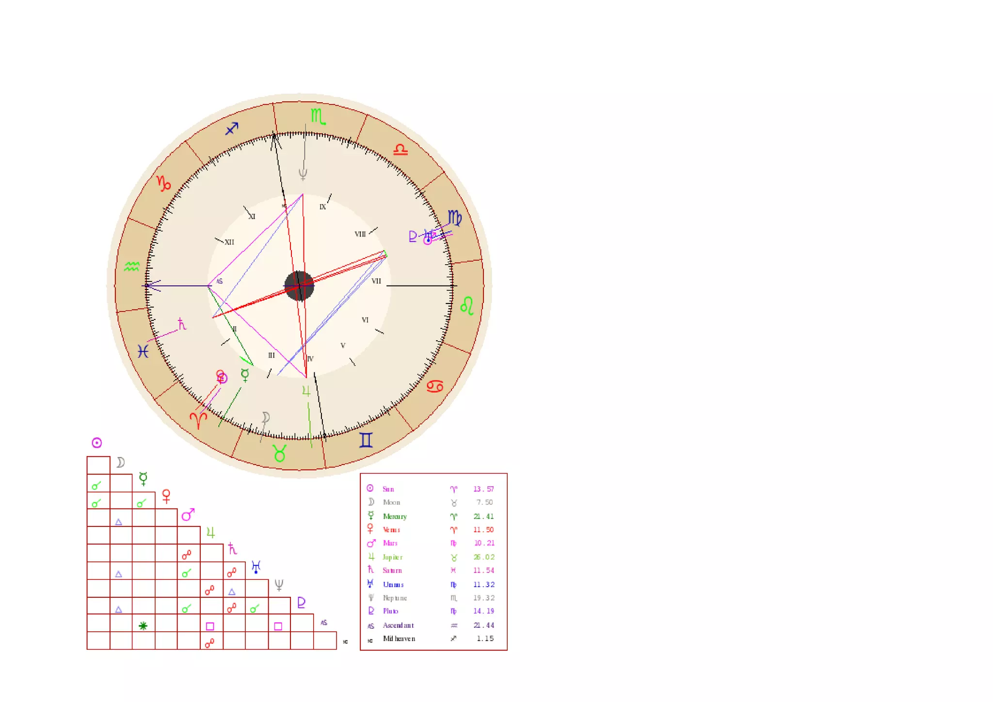Click the Mars header glyph of aspect grid
Viewport: 993px width, 702px height.
188,514
